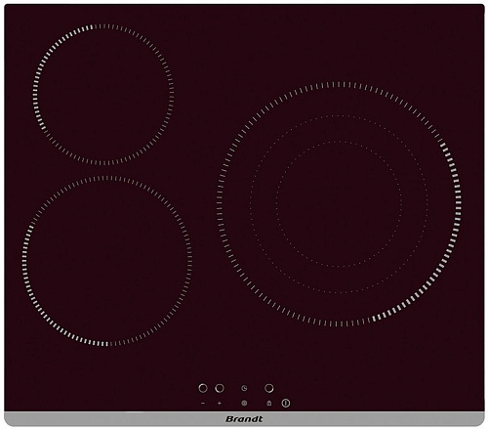Click the innermost dotted ring of the large zone

point(339,204)
